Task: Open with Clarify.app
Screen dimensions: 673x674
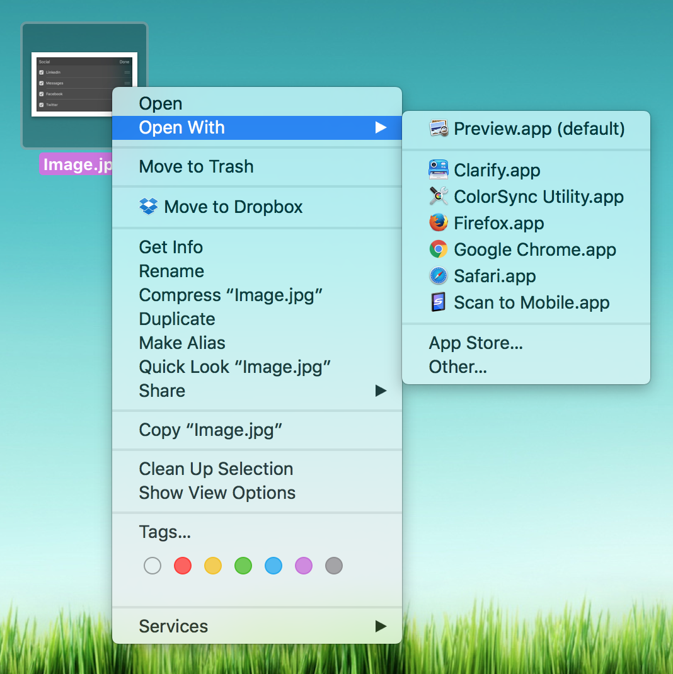Action: tap(526, 170)
